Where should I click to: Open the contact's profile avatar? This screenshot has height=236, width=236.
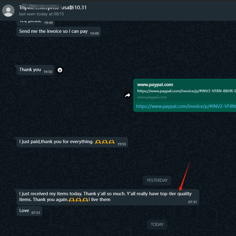[8, 10]
